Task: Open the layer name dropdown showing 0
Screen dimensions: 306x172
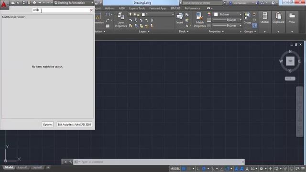Action: click(151, 14)
